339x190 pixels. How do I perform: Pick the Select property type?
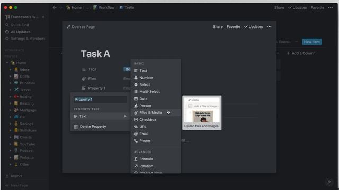tap(156, 84)
